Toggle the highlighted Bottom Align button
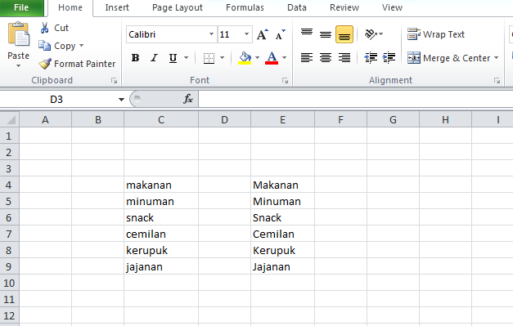This screenshot has height=326, width=513. coord(344,34)
